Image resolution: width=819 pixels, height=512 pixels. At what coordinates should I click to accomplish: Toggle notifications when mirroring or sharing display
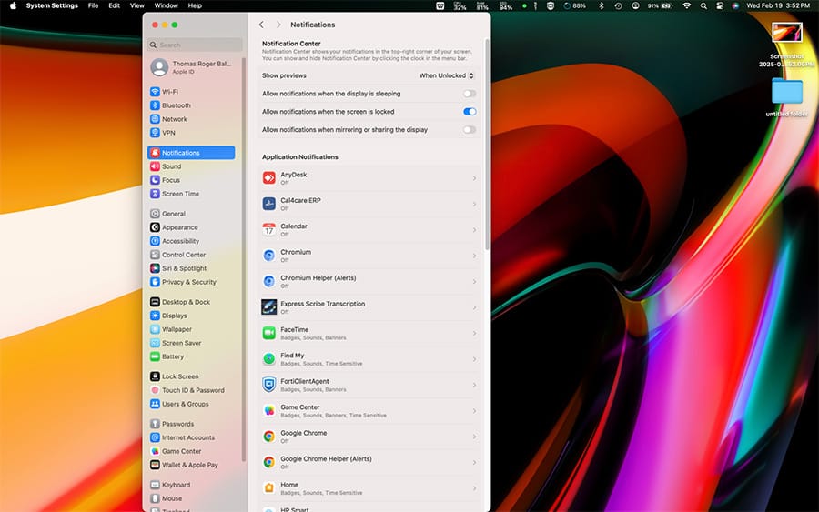tap(469, 130)
